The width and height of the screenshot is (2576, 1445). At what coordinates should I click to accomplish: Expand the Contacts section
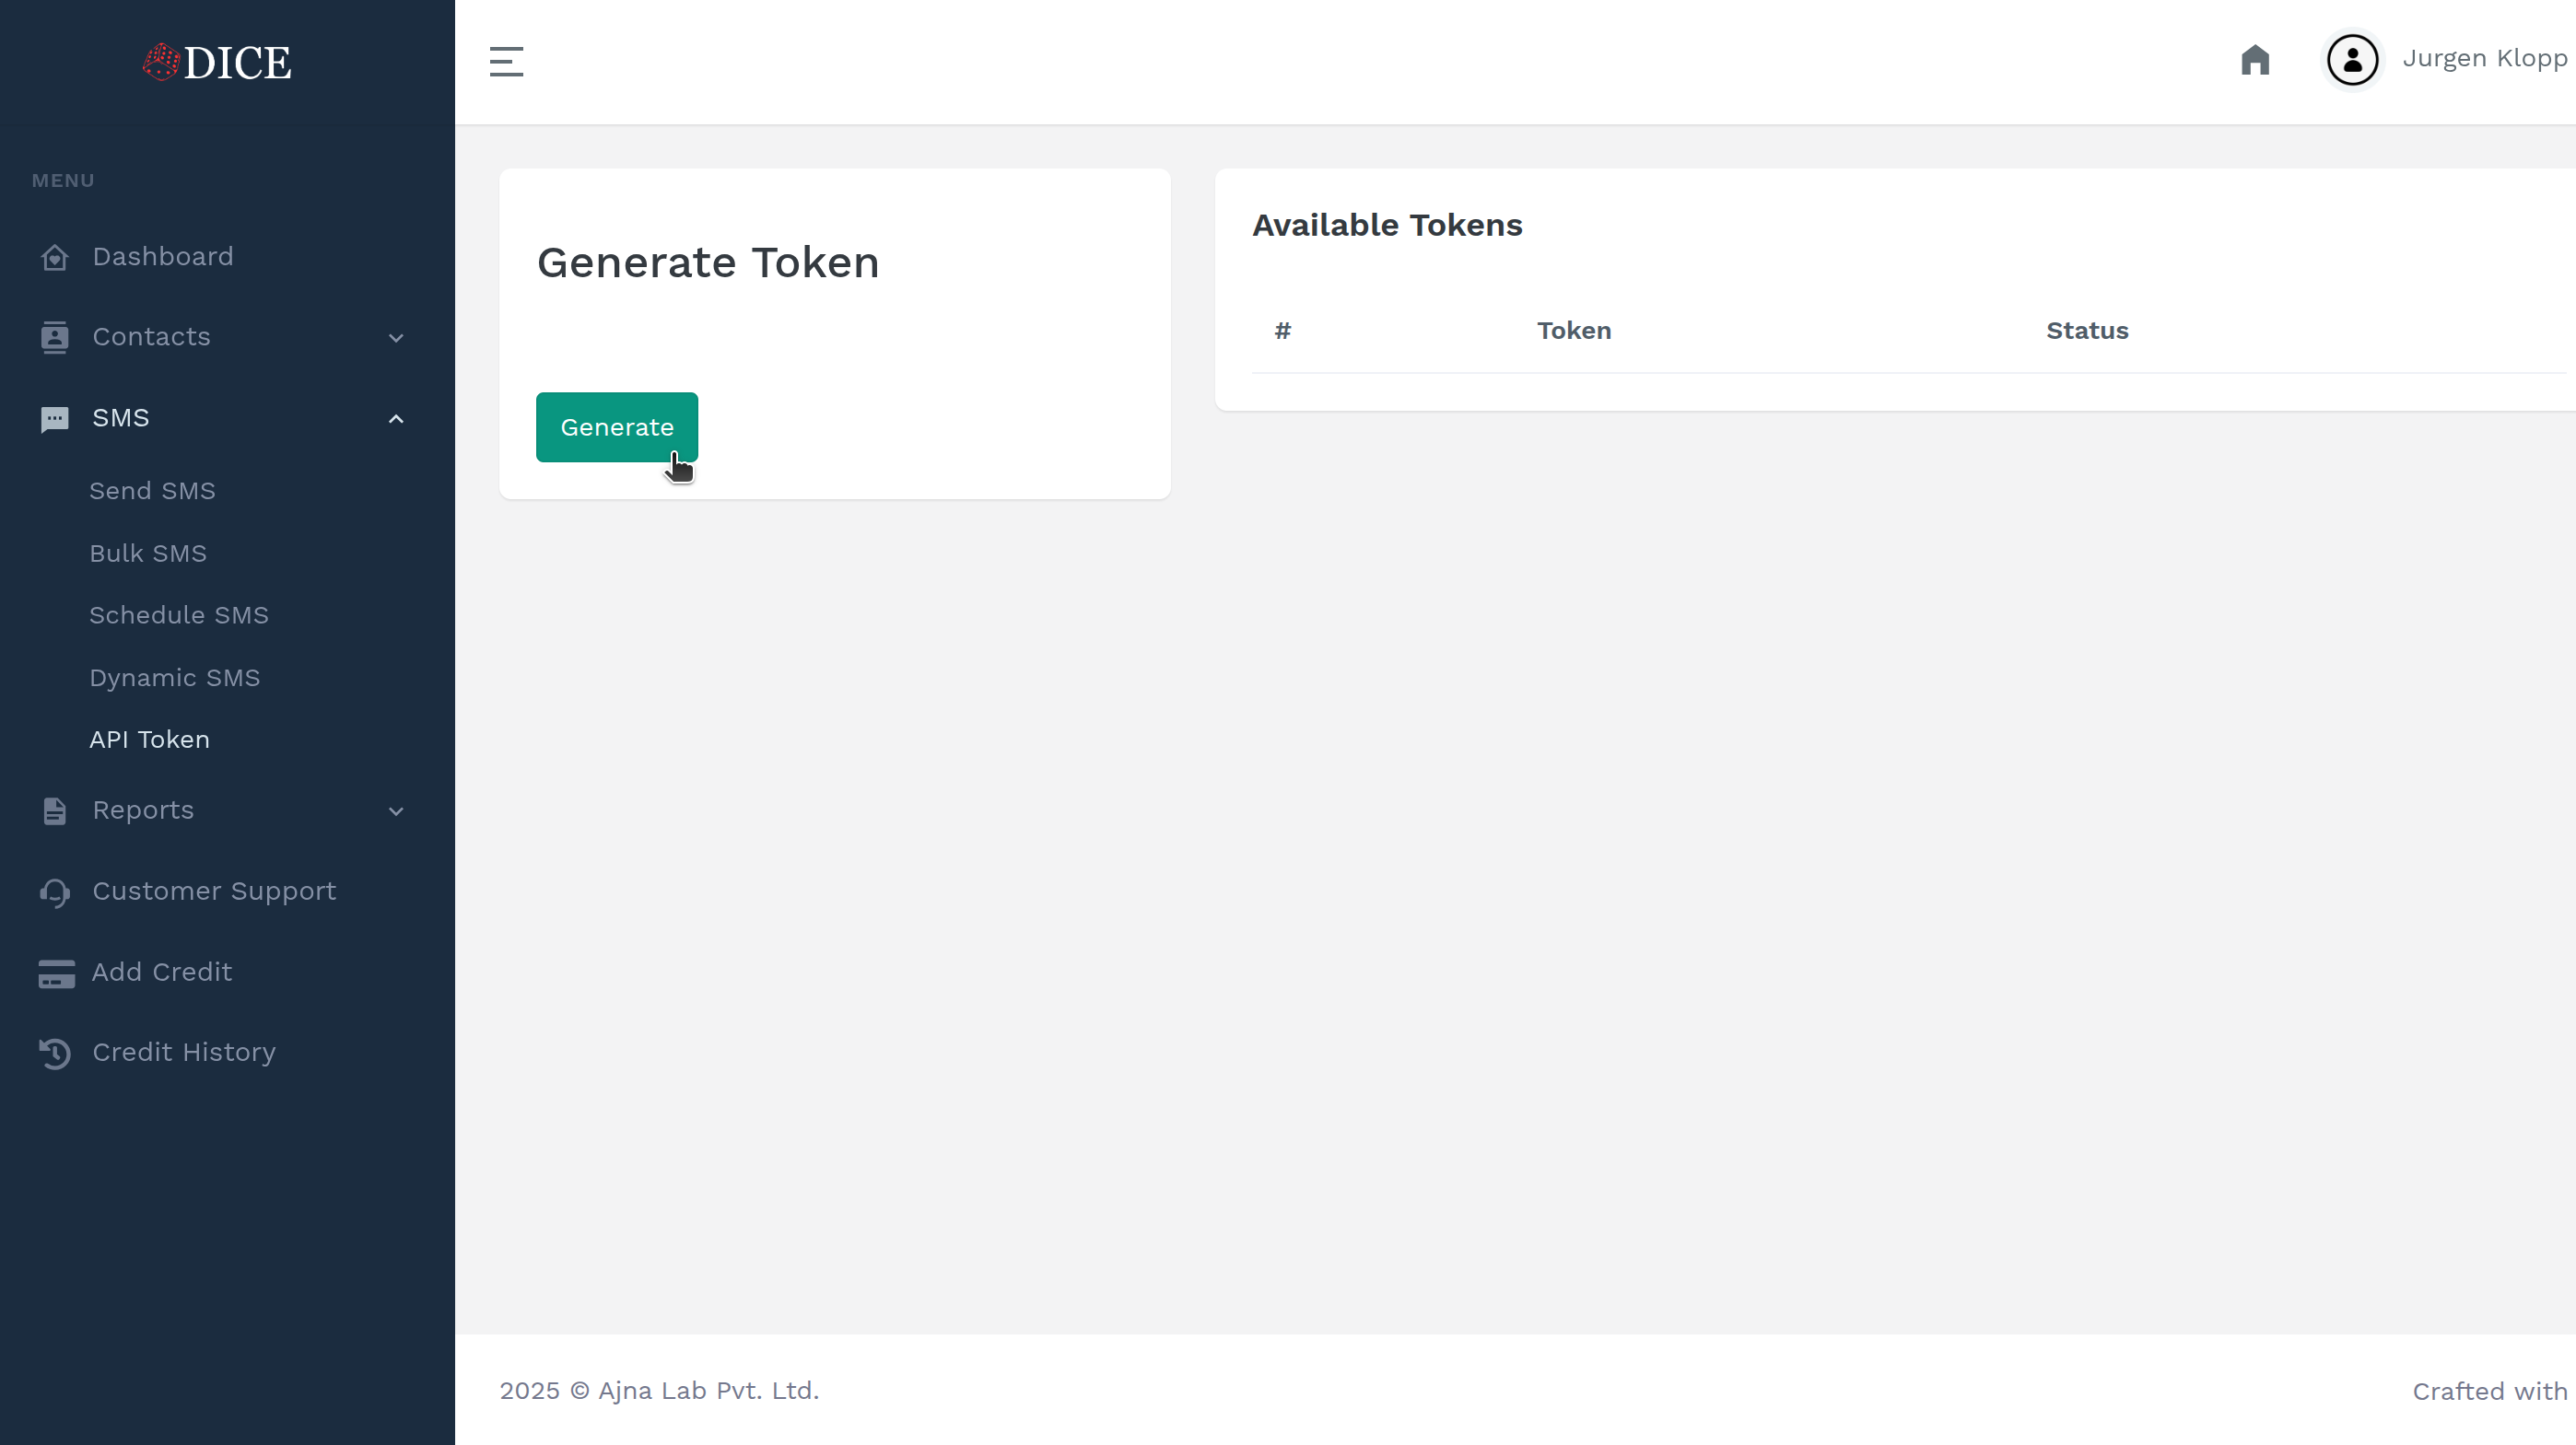(396, 339)
